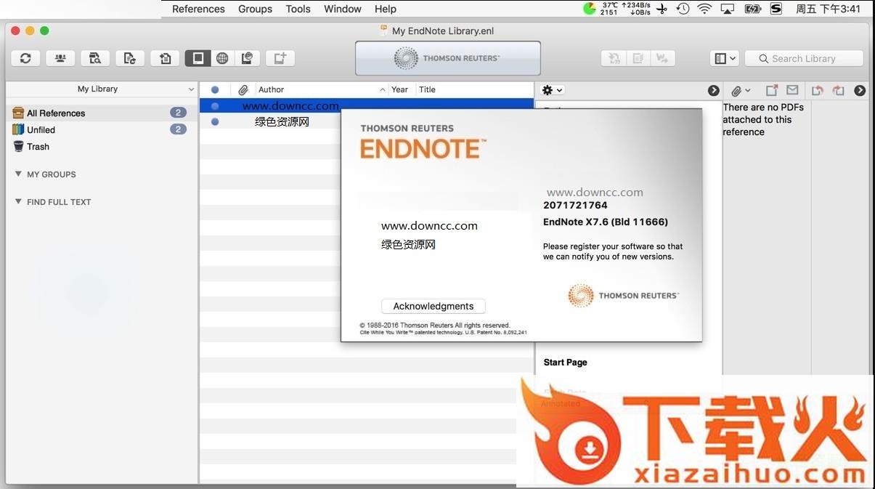The width and height of the screenshot is (875, 489).
Task: Focus the Search Library field
Action: coord(804,58)
